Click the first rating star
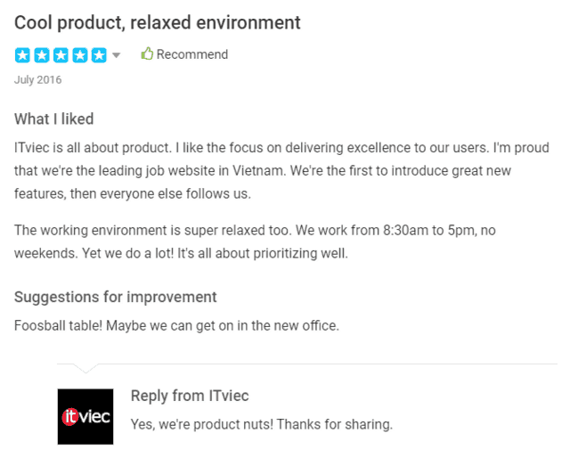 22,55
